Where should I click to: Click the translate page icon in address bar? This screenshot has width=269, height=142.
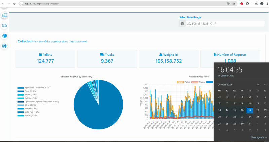(228, 4)
